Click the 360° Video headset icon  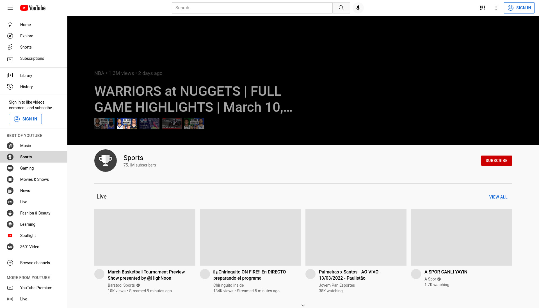[x=10, y=247]
